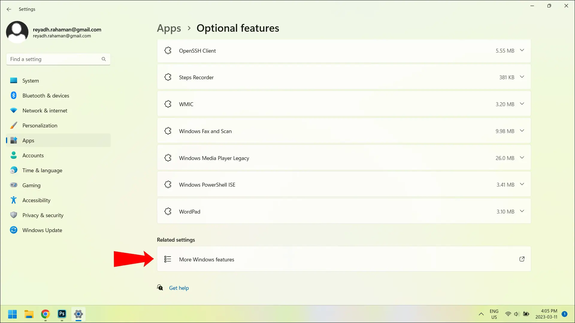
Task: Click the Accounts sidebar item
Action: [x=33, y=155]
